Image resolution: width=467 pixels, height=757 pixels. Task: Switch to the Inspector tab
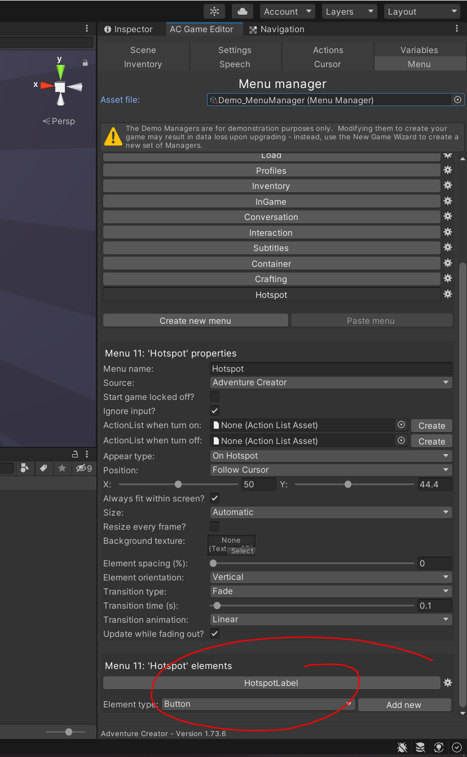(x=128, y=29)
